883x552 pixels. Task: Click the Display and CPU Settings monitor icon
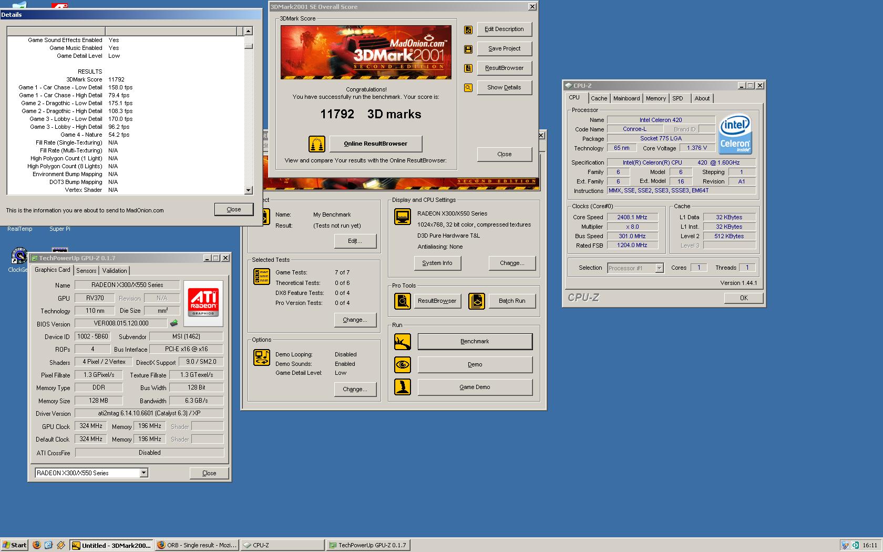(403, 217)
